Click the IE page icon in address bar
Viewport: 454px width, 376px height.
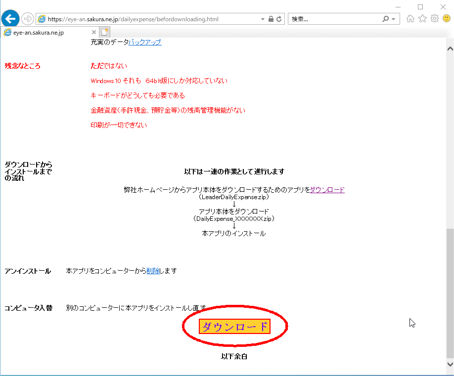coord(42,19)
